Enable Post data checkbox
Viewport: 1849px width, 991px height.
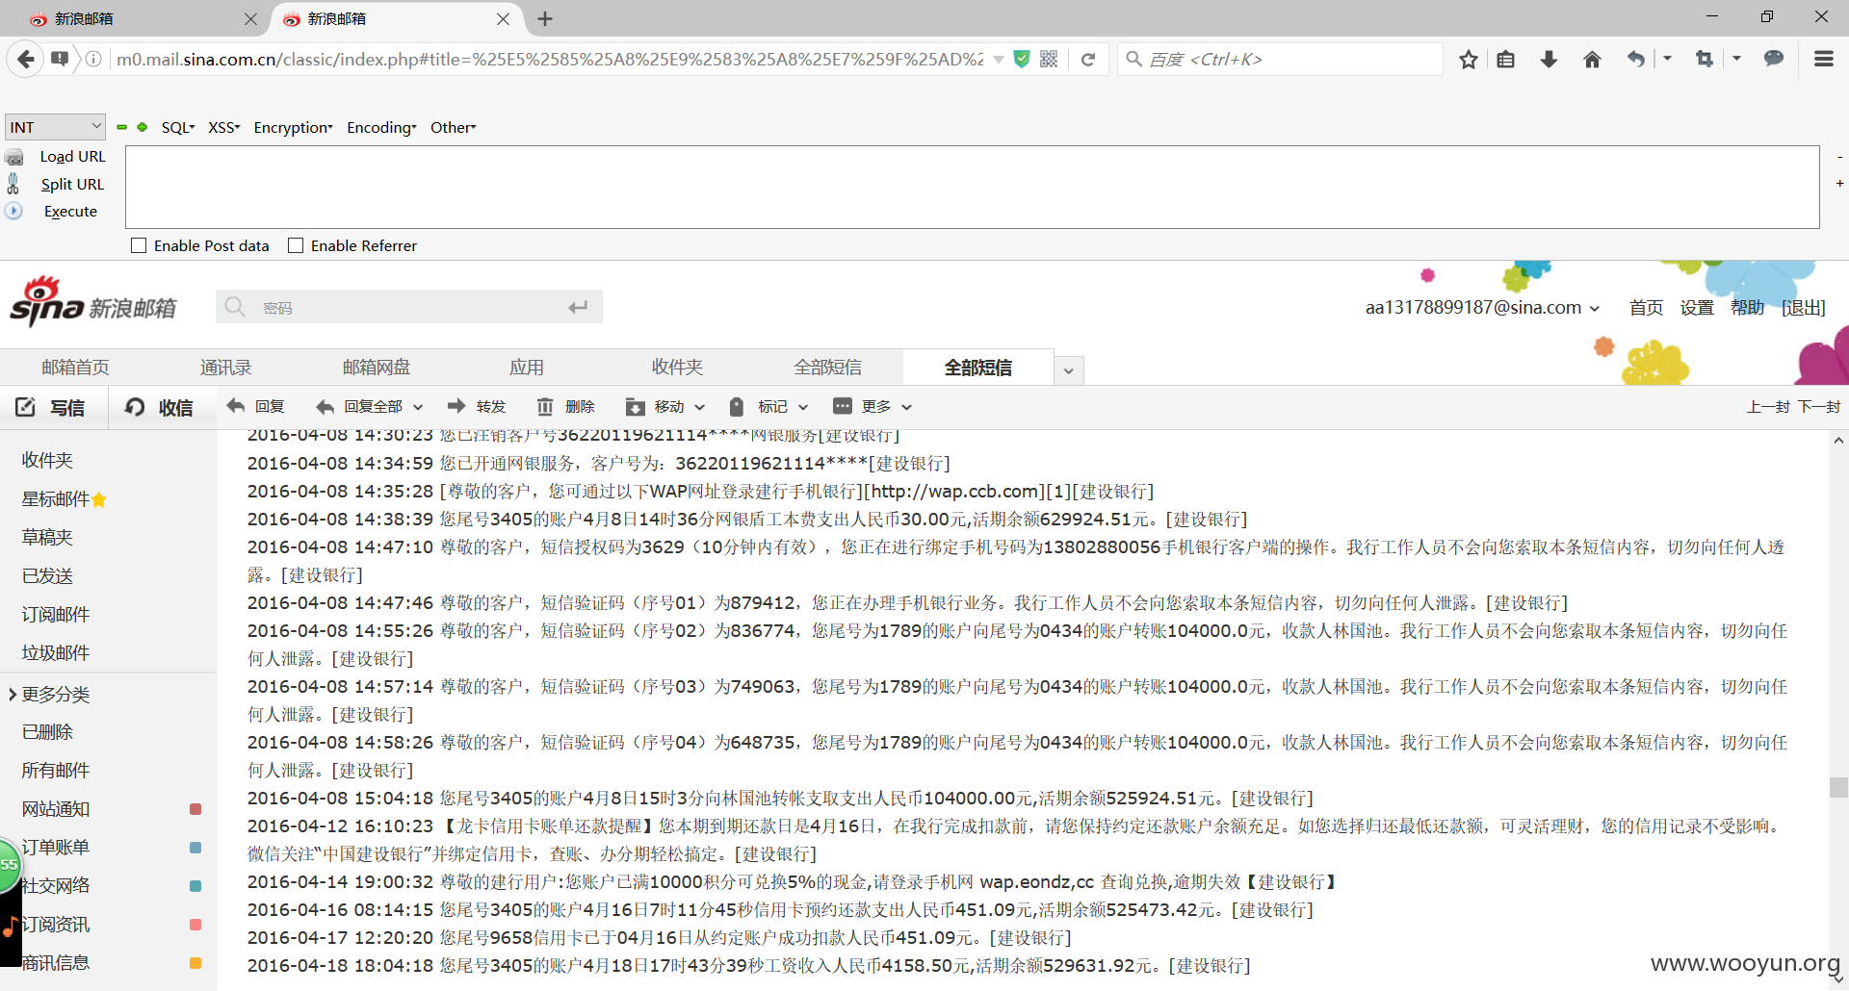[x=139, y=245]
